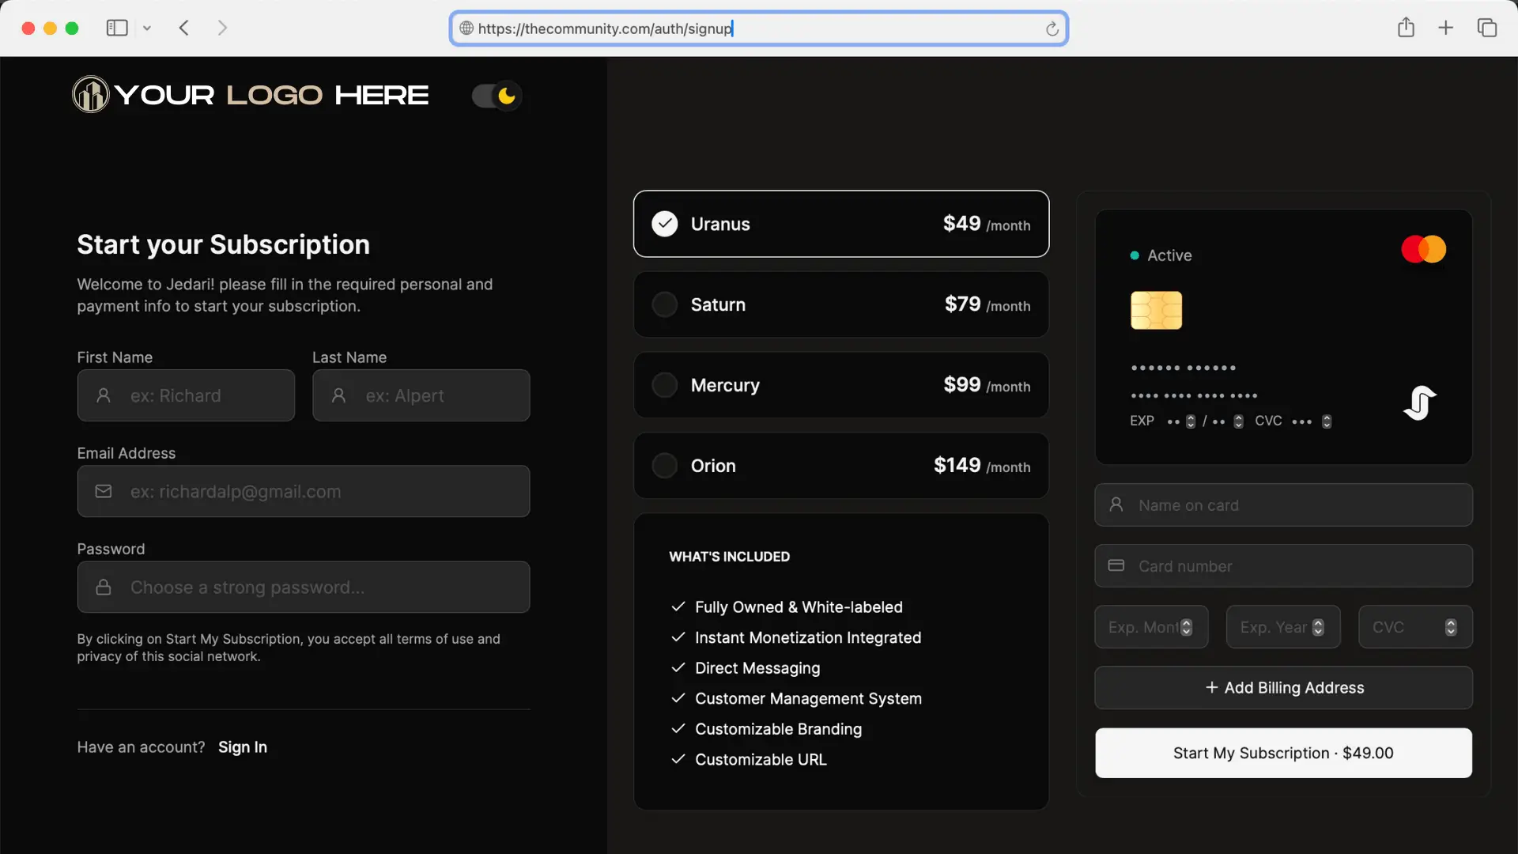The width and height of the screenshot is (1518, 854).
Task: Reload the page from address bar
Action: (1052, 29)
